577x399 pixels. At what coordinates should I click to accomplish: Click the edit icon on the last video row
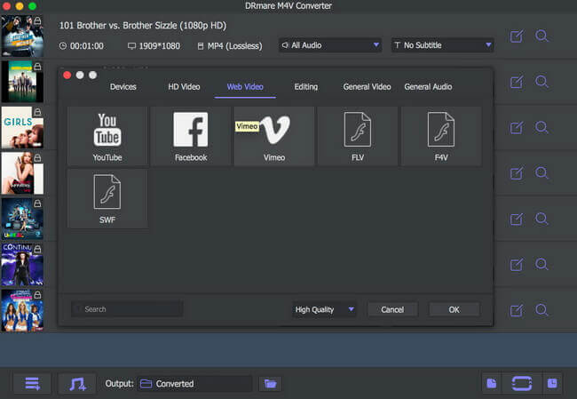(517, 310)
